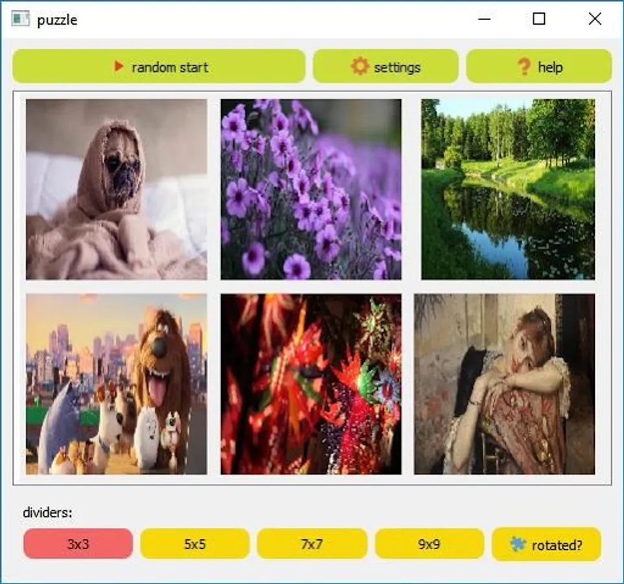The height and width of the screenshot is (584, 624).
Task: Choose the purple flowers picture
Action: [x=311, y=189]
